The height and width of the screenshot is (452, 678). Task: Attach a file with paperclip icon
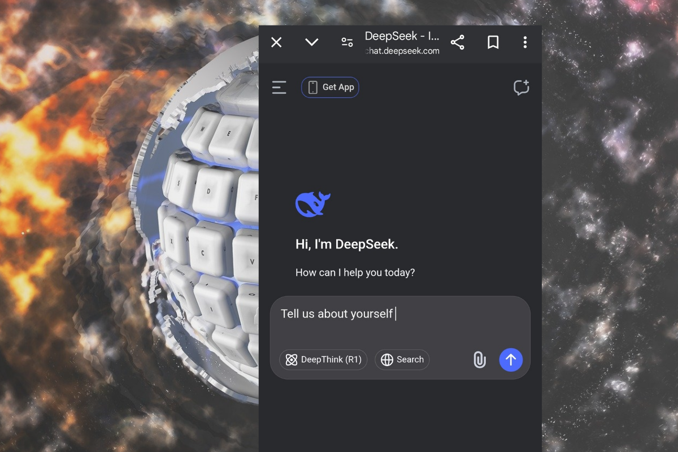[479, 359]
